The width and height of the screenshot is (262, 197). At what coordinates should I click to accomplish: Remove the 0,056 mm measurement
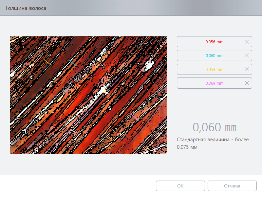(x=247, y=42)
